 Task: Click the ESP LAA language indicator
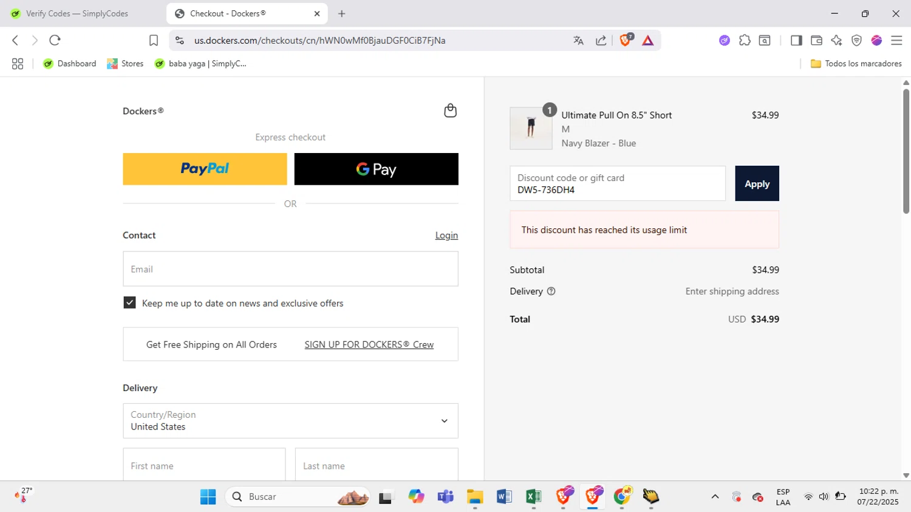tap(783, 497)
